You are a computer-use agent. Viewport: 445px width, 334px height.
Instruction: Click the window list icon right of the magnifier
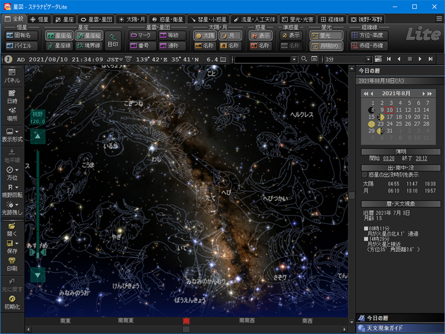314,59
